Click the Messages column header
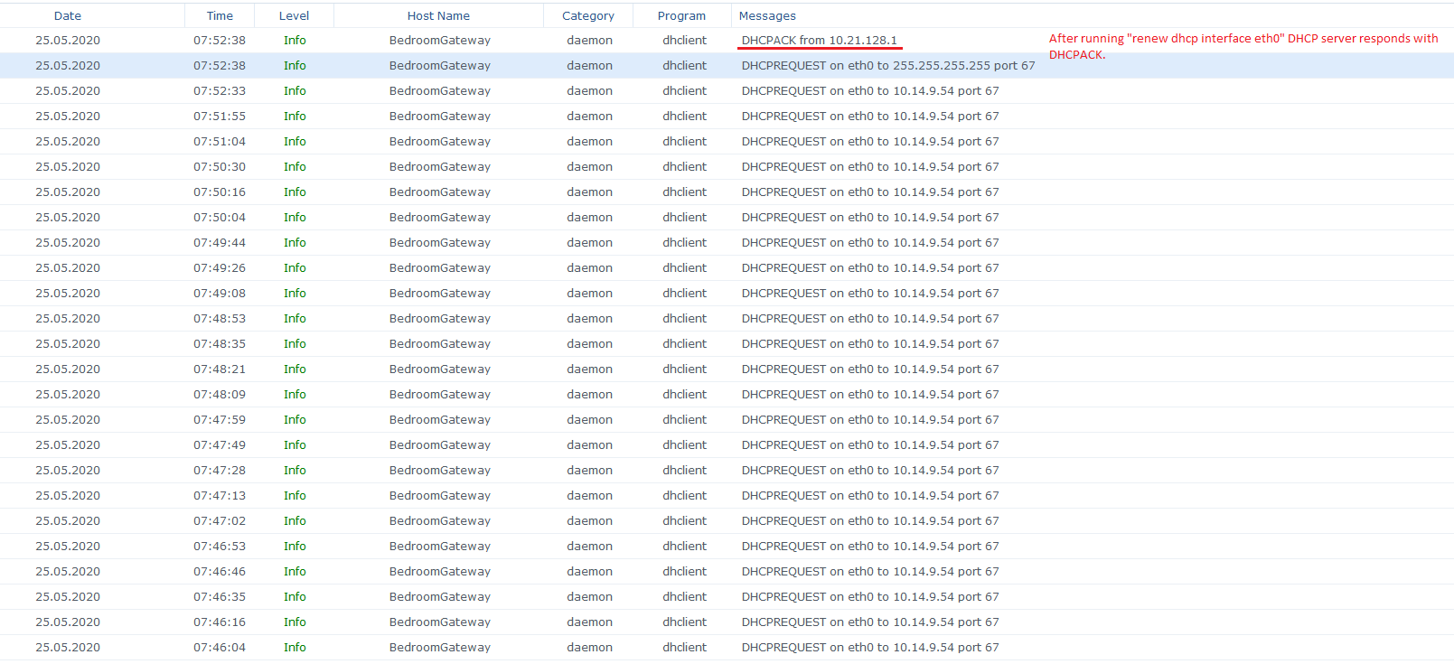 point(767,15)
